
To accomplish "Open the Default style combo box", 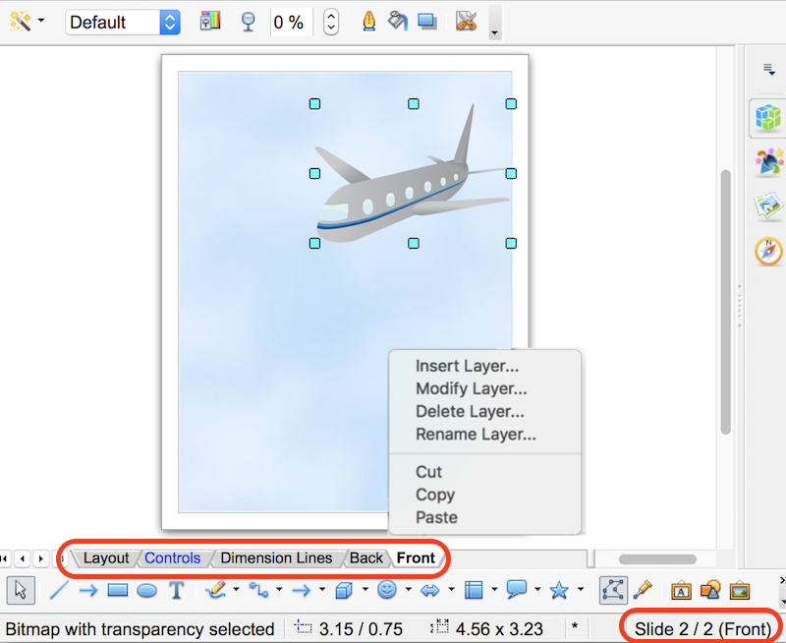I will click(123, 22).
